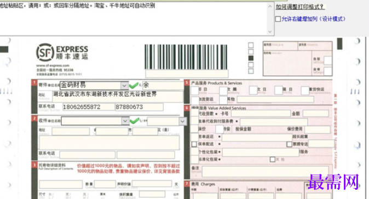Tick the 即日 product service checkbox
The height and width of the screenshot is (199, 369).
pyautogui.click(x=194, y=91)
